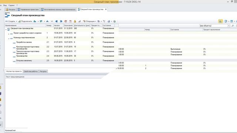
Task: Click the search magnifier icon near filter
Action: (233, 26)
